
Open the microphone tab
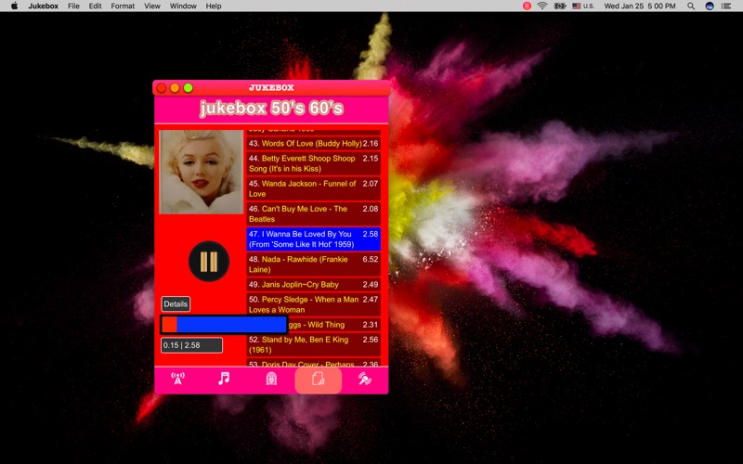(364, 379)
